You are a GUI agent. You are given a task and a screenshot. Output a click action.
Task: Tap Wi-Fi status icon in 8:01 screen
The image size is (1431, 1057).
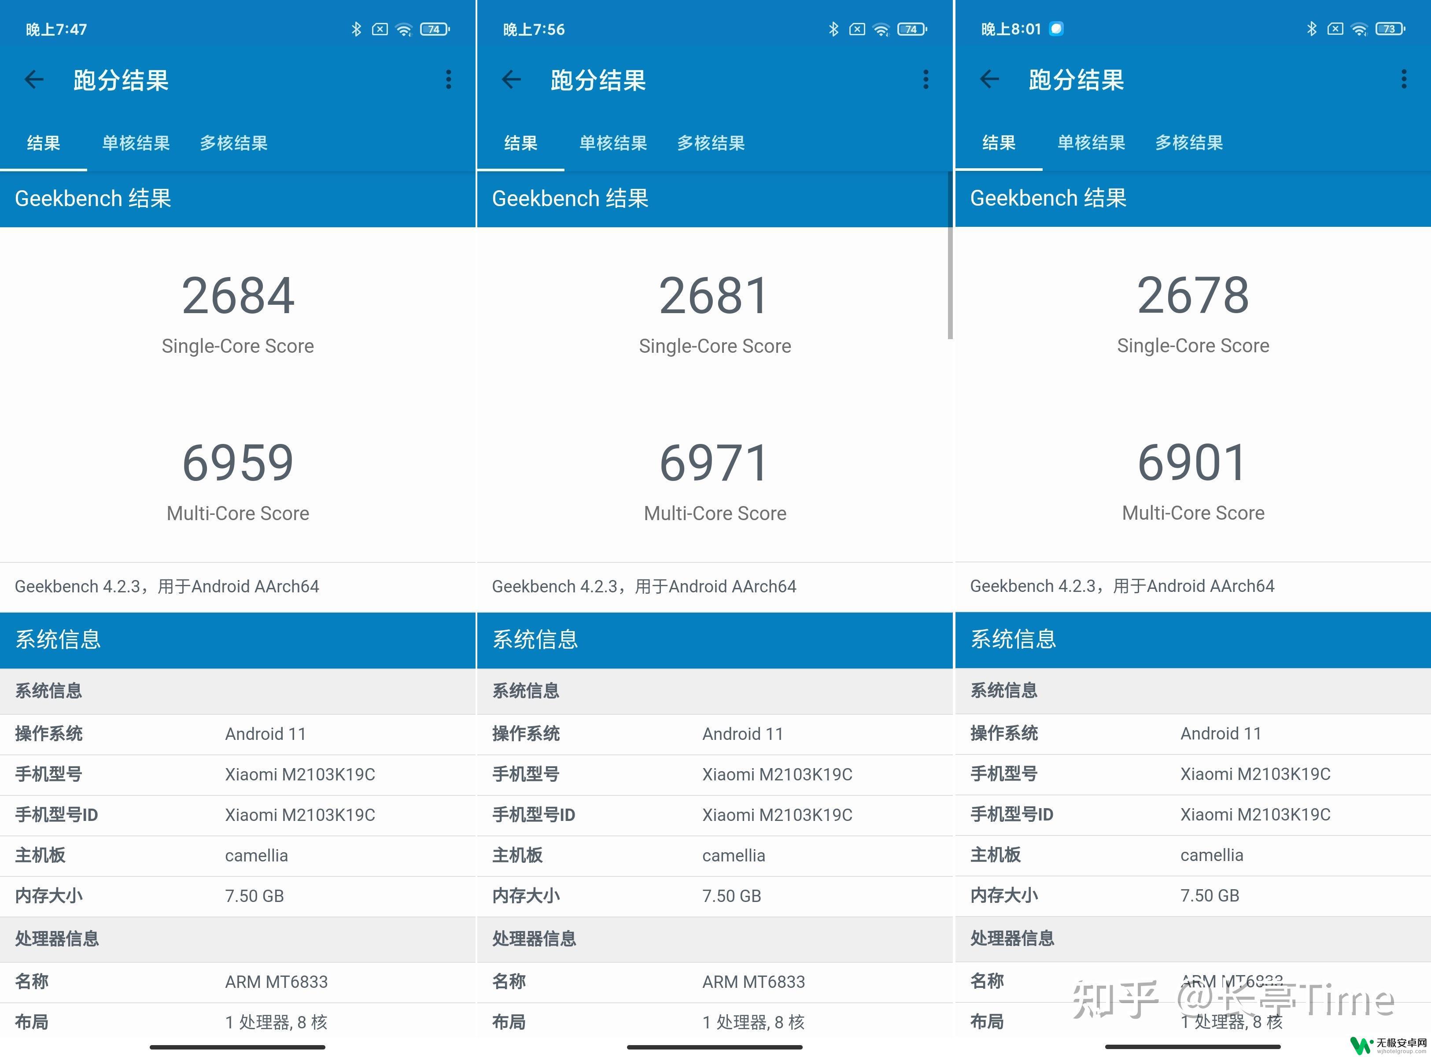pos(1359,29)
